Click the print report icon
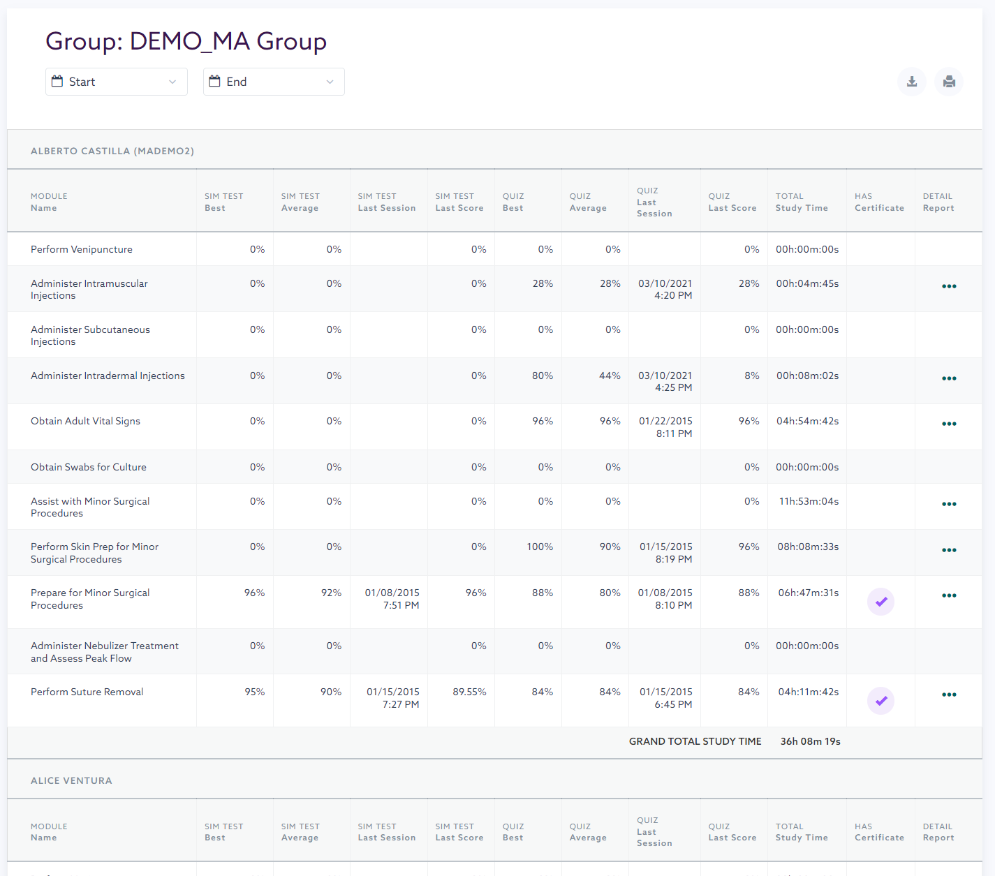Screen dimensions: 995x876 [949, 82]
